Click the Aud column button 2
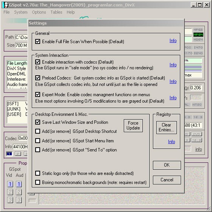 coord(19,192)
